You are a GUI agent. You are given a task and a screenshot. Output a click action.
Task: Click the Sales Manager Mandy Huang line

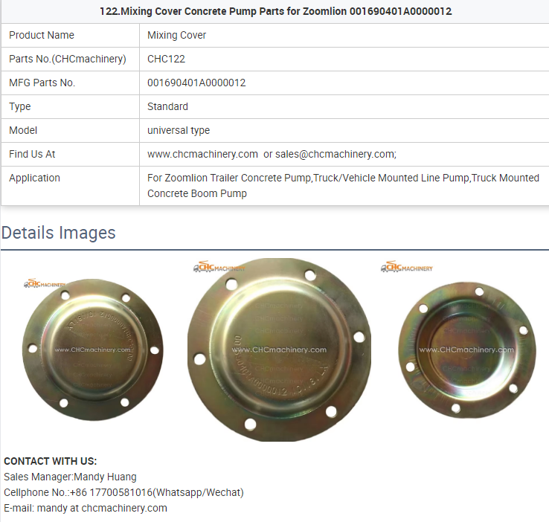click(70, 477)
